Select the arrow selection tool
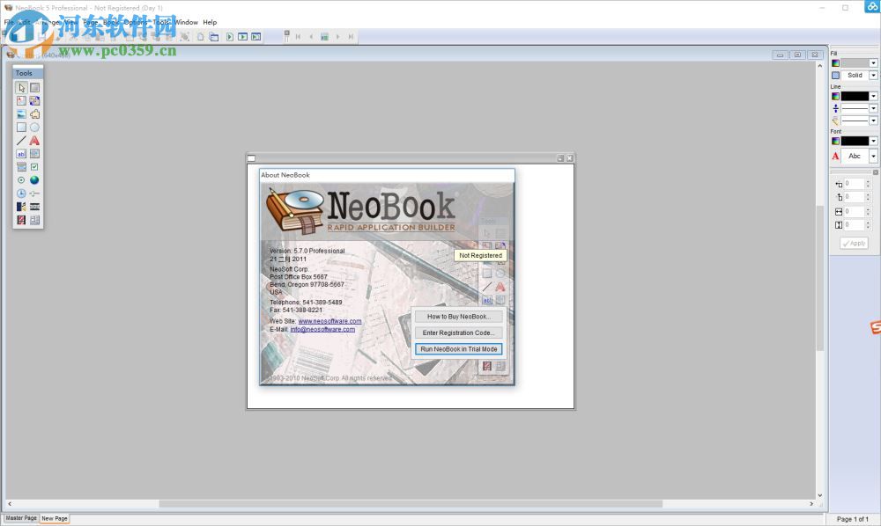The height and width of the screenshot is (526, 881). point(21,87)
